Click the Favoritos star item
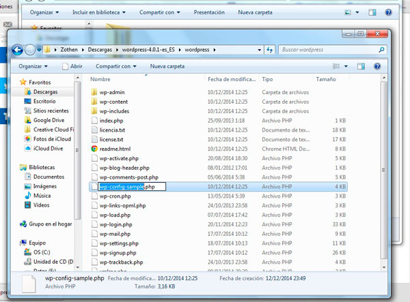The height and width of the screenshot is (302, 410). (x=35, y=82)
